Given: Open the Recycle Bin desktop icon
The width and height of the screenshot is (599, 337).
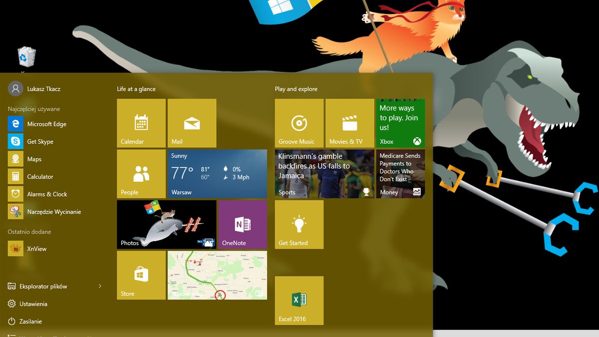Looking at the screenshot, I should click(x=26, y=57).
